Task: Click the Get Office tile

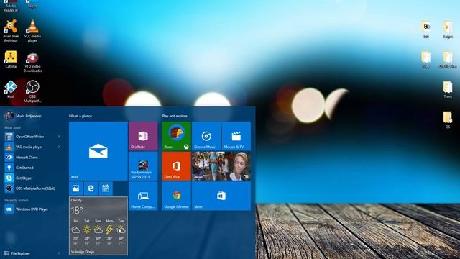Action: (176, 166)
